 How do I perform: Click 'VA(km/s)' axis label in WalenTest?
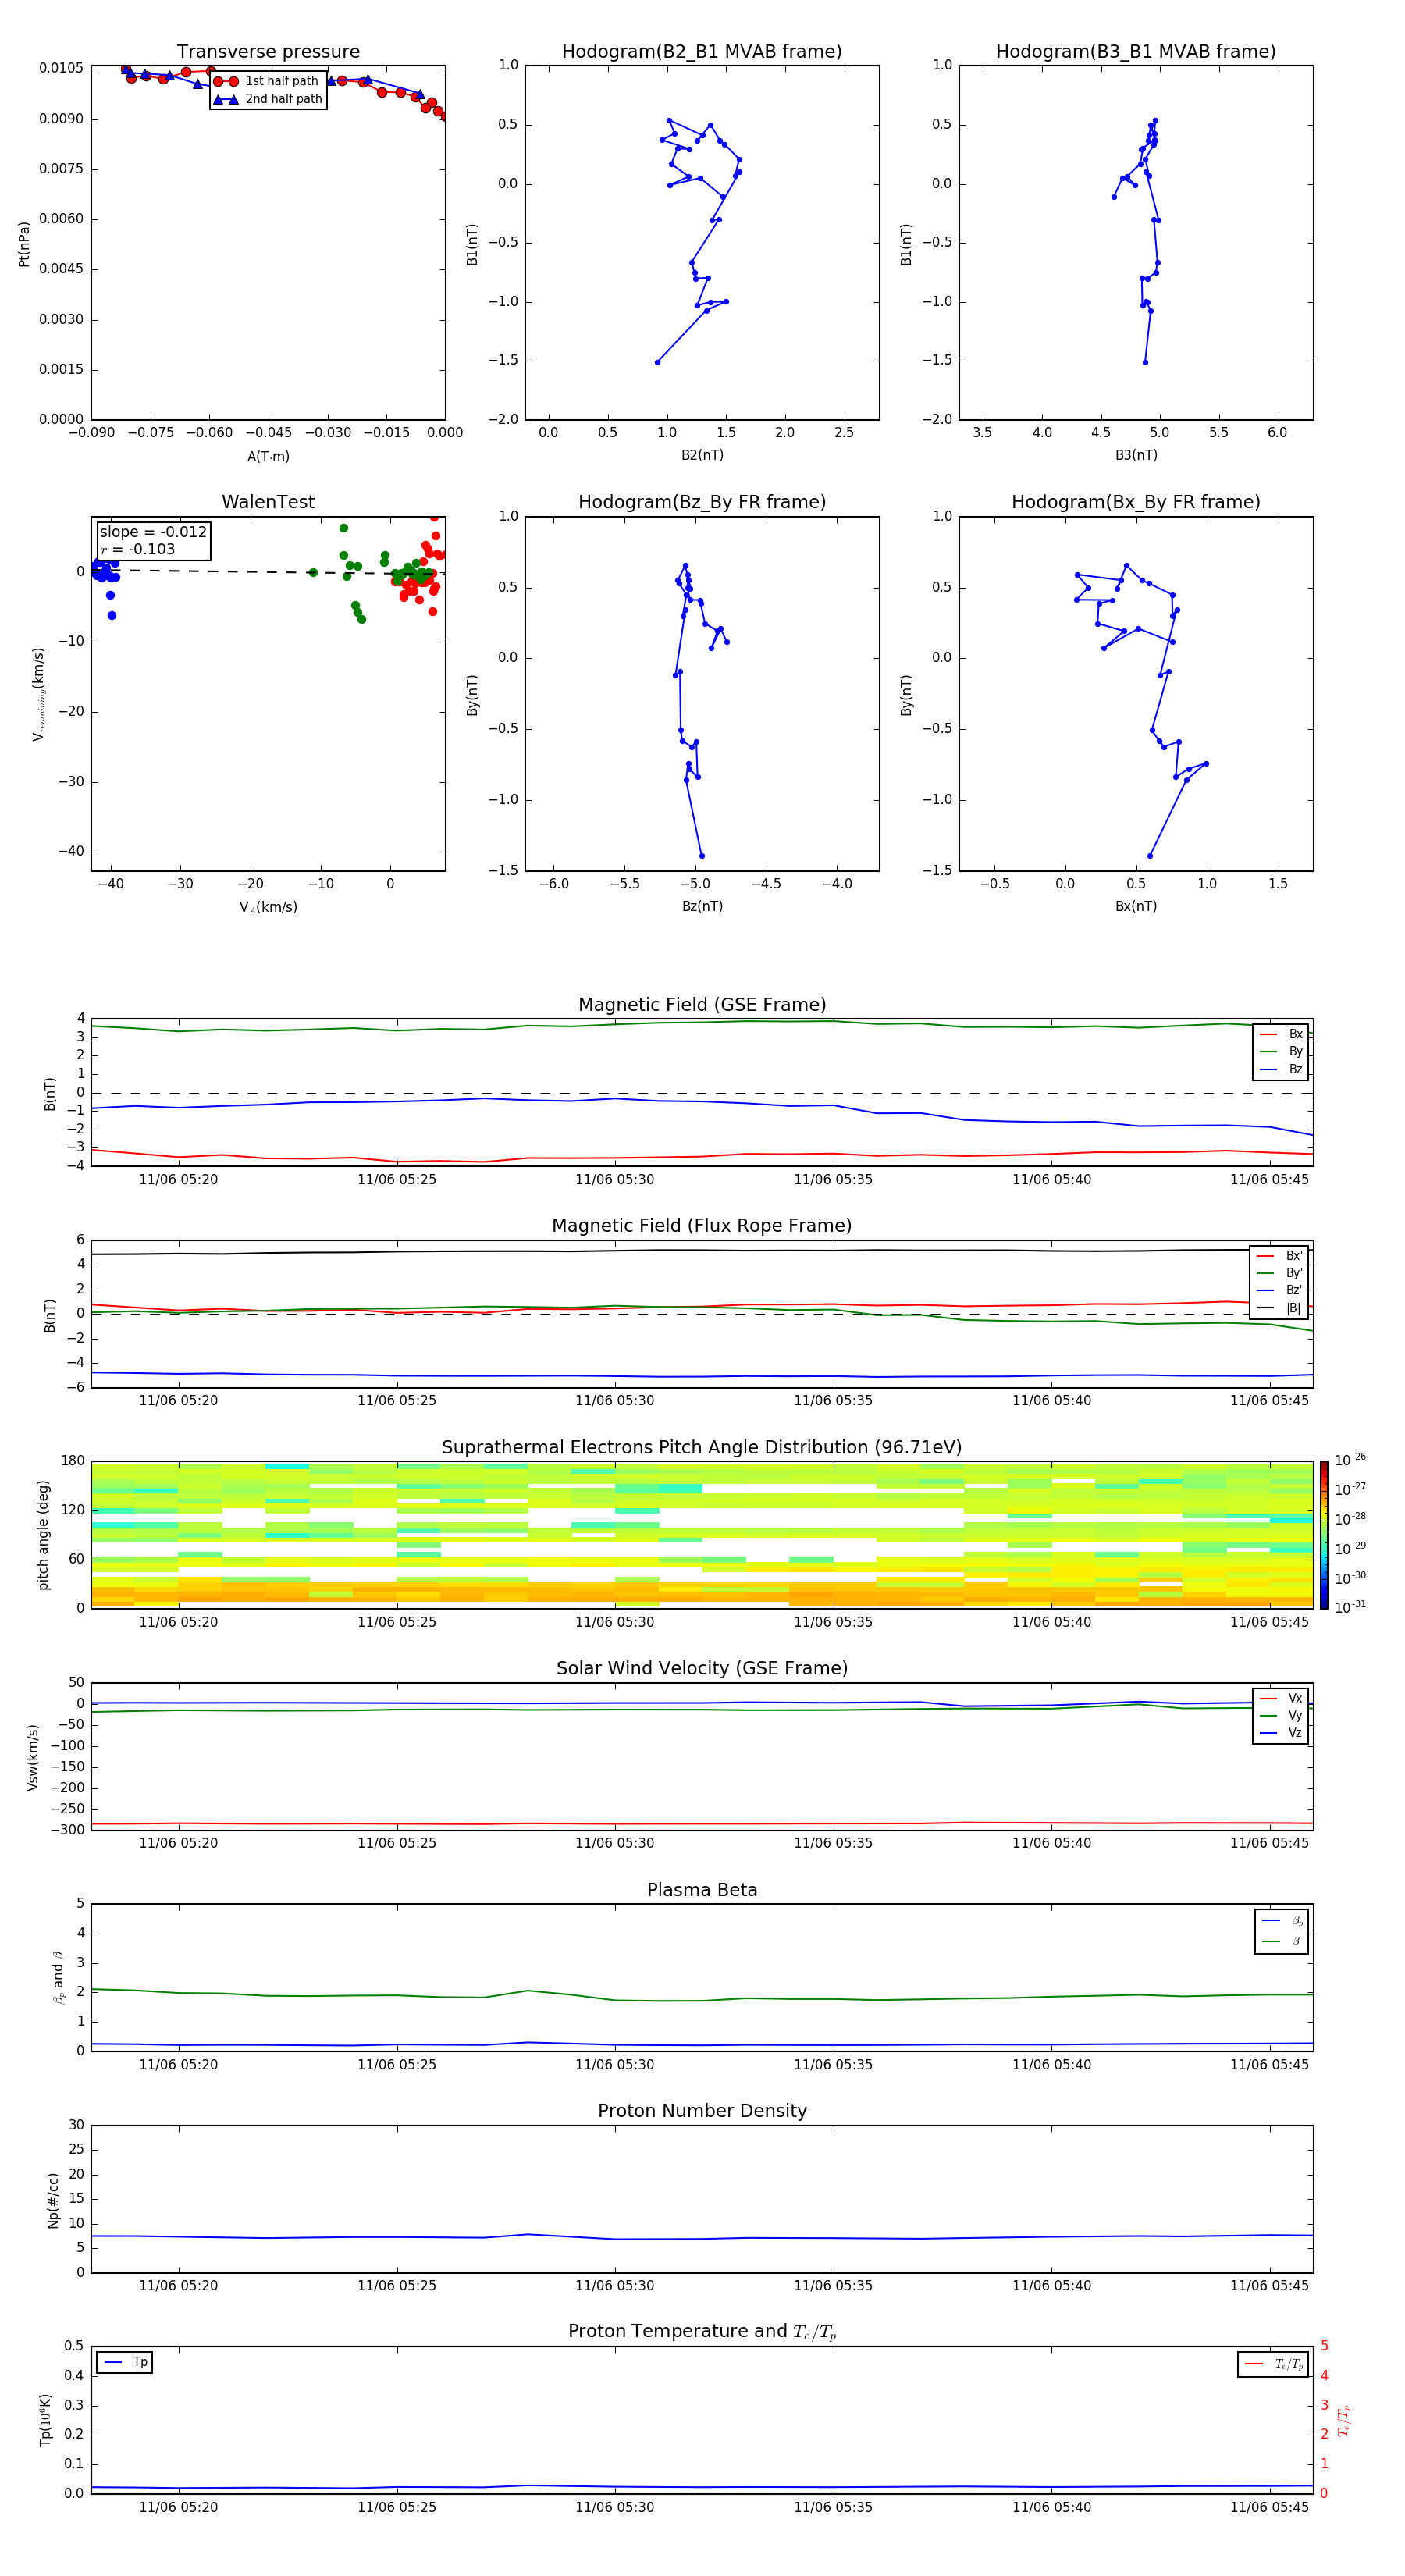point(268,907)
